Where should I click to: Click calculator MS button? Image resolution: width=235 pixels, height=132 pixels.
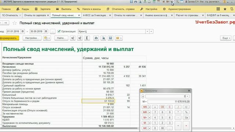[x=145, y=107]
